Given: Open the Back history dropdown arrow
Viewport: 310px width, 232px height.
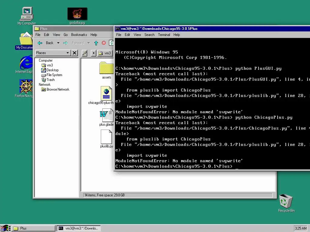Looking at the screenshot, I should [x=58, y=43].
